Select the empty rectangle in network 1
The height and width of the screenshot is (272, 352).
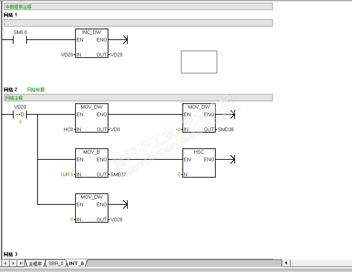click(199, 62)
